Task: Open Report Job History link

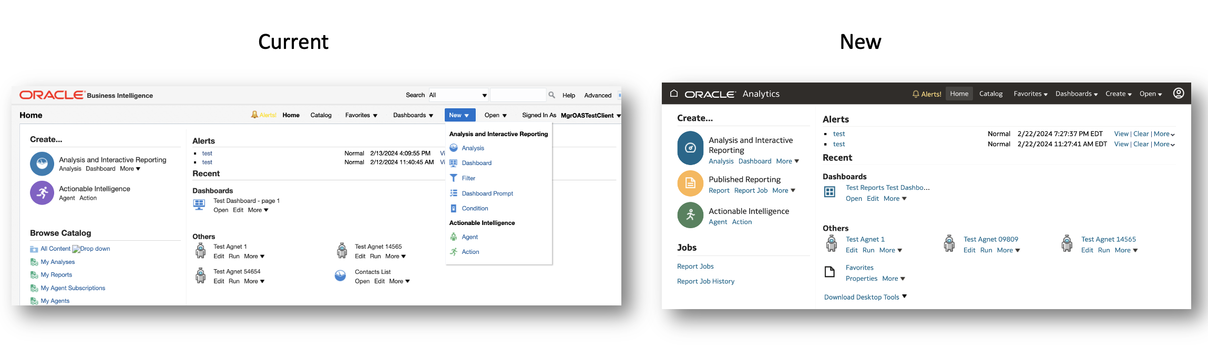Action: 705,281
